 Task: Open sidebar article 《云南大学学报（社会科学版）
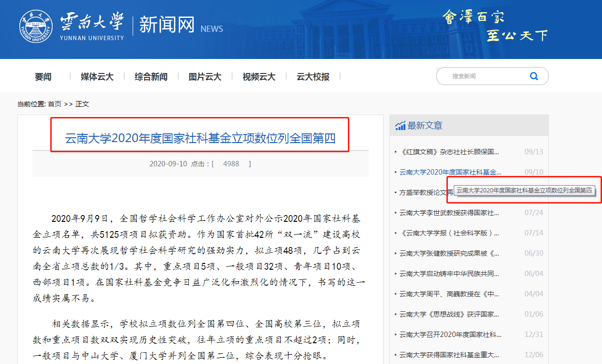coord(449,233)
